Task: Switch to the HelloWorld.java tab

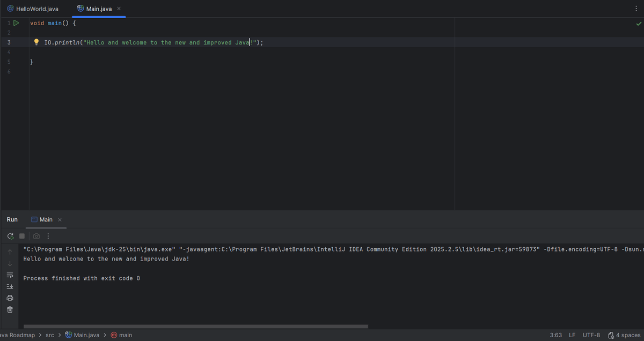Action: [x=32, y=8]
